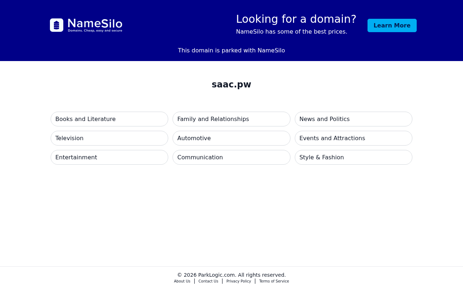Click 'NameSilo has some of the best prices.' text
The width and height of the screenshot is (463, 289).
[292, 32]
